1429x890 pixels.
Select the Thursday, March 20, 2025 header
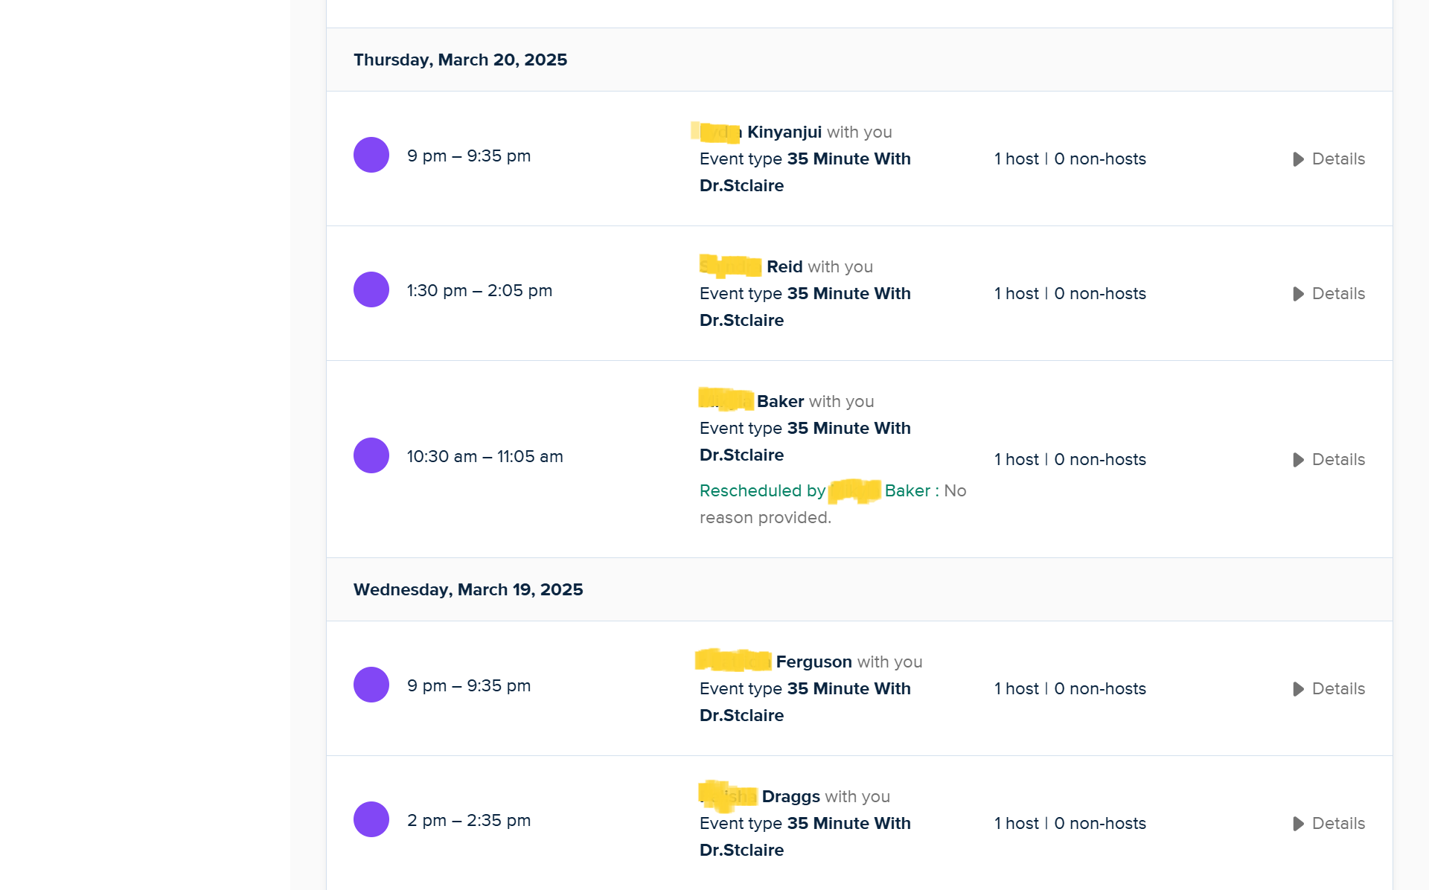(460, 60)
